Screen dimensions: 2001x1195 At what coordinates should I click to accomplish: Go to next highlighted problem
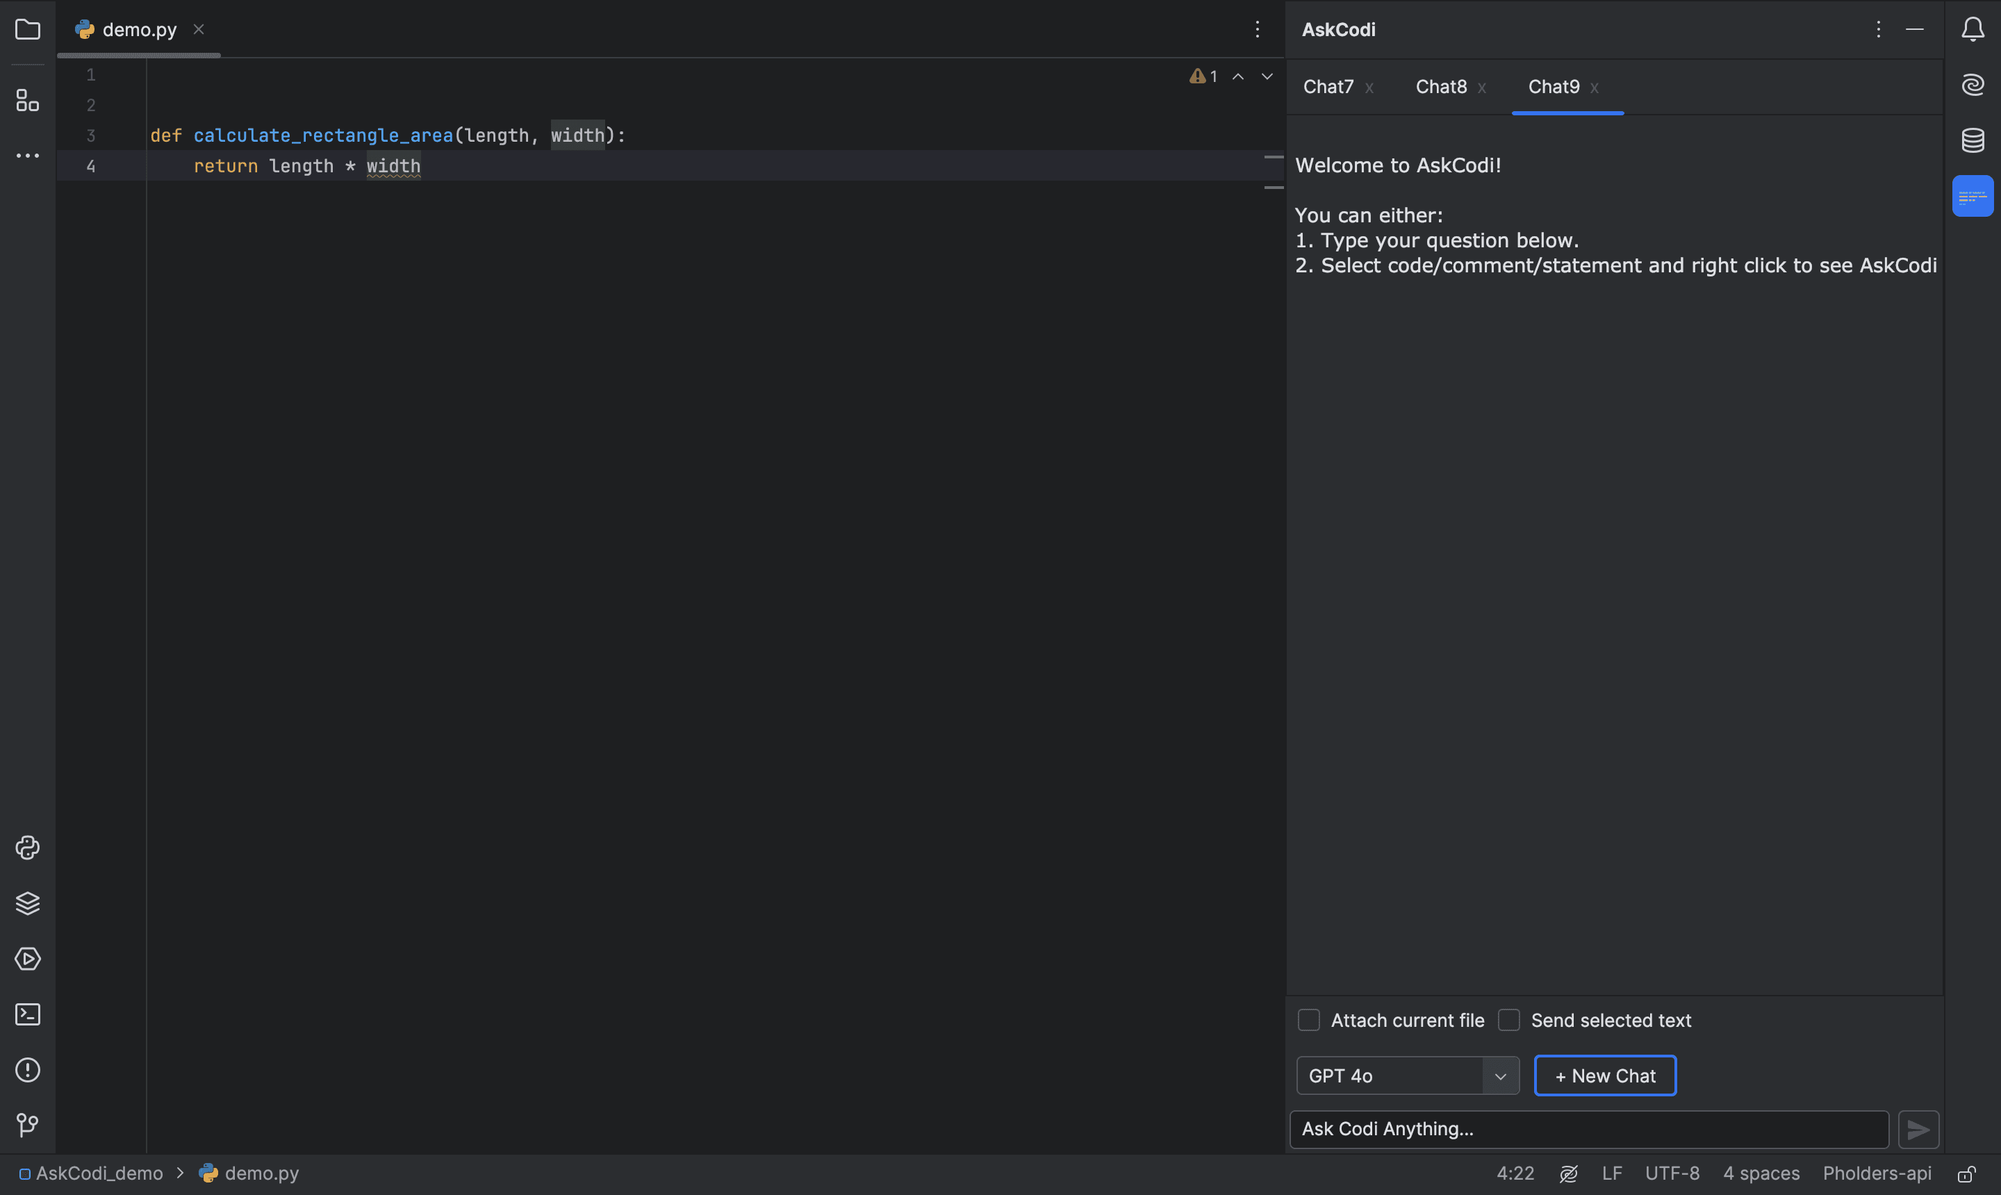point(1267,76)
